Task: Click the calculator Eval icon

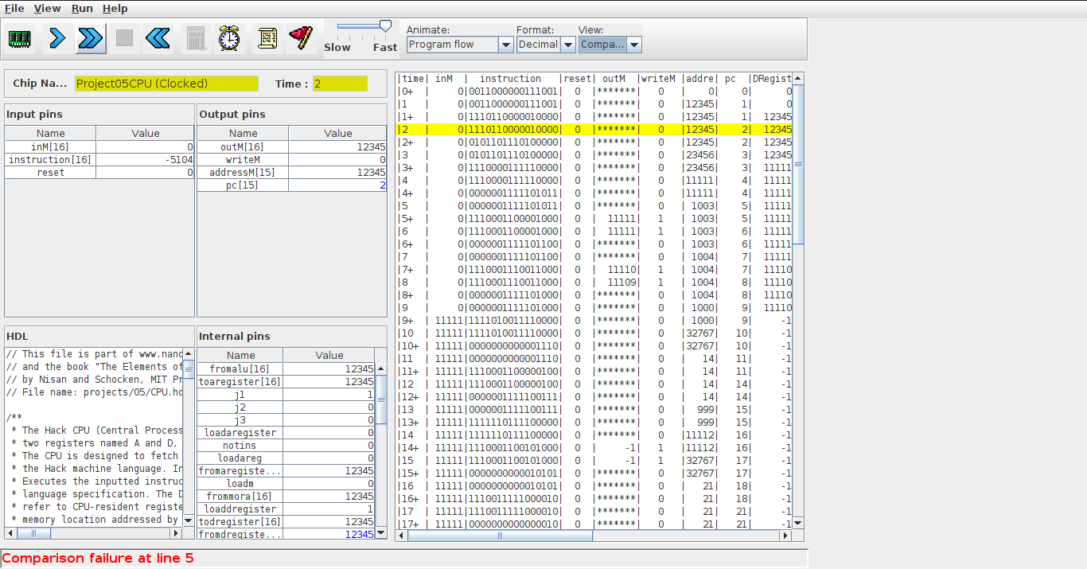Action: point(195,38)
